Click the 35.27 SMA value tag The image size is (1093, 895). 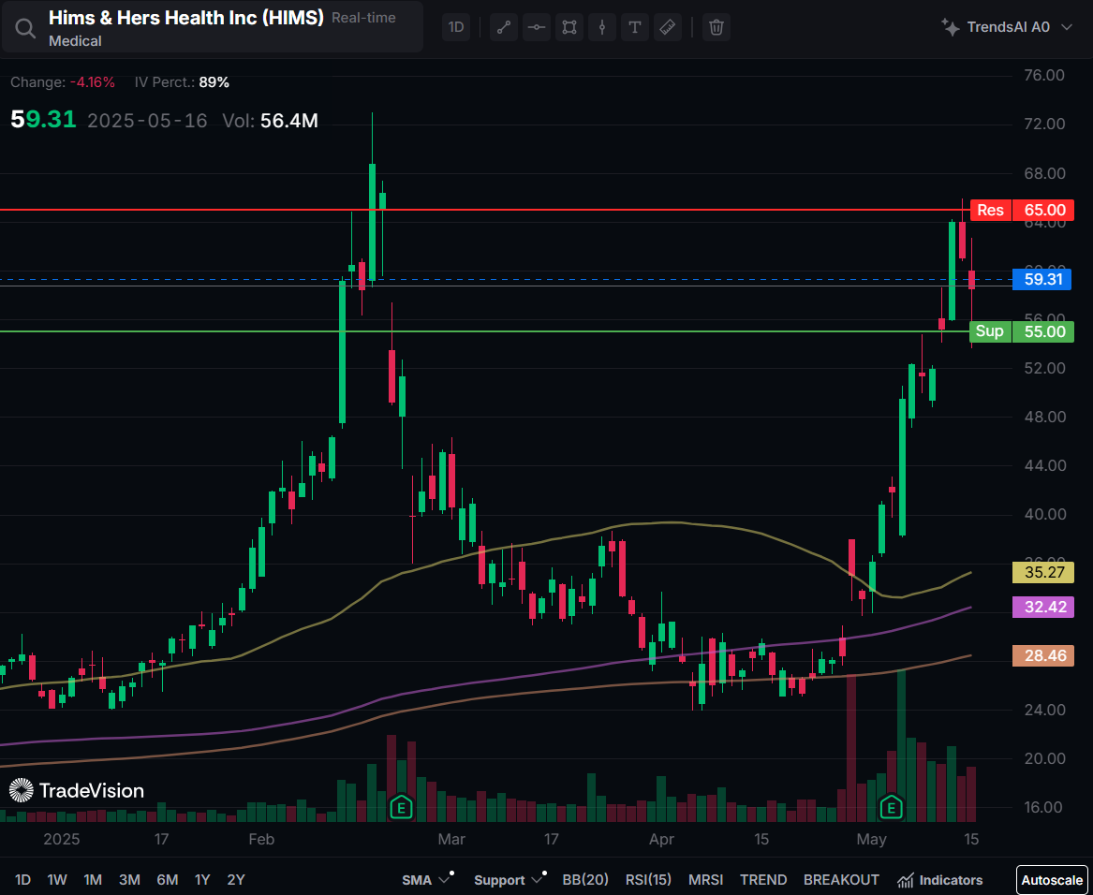(x=1042, y=573)
